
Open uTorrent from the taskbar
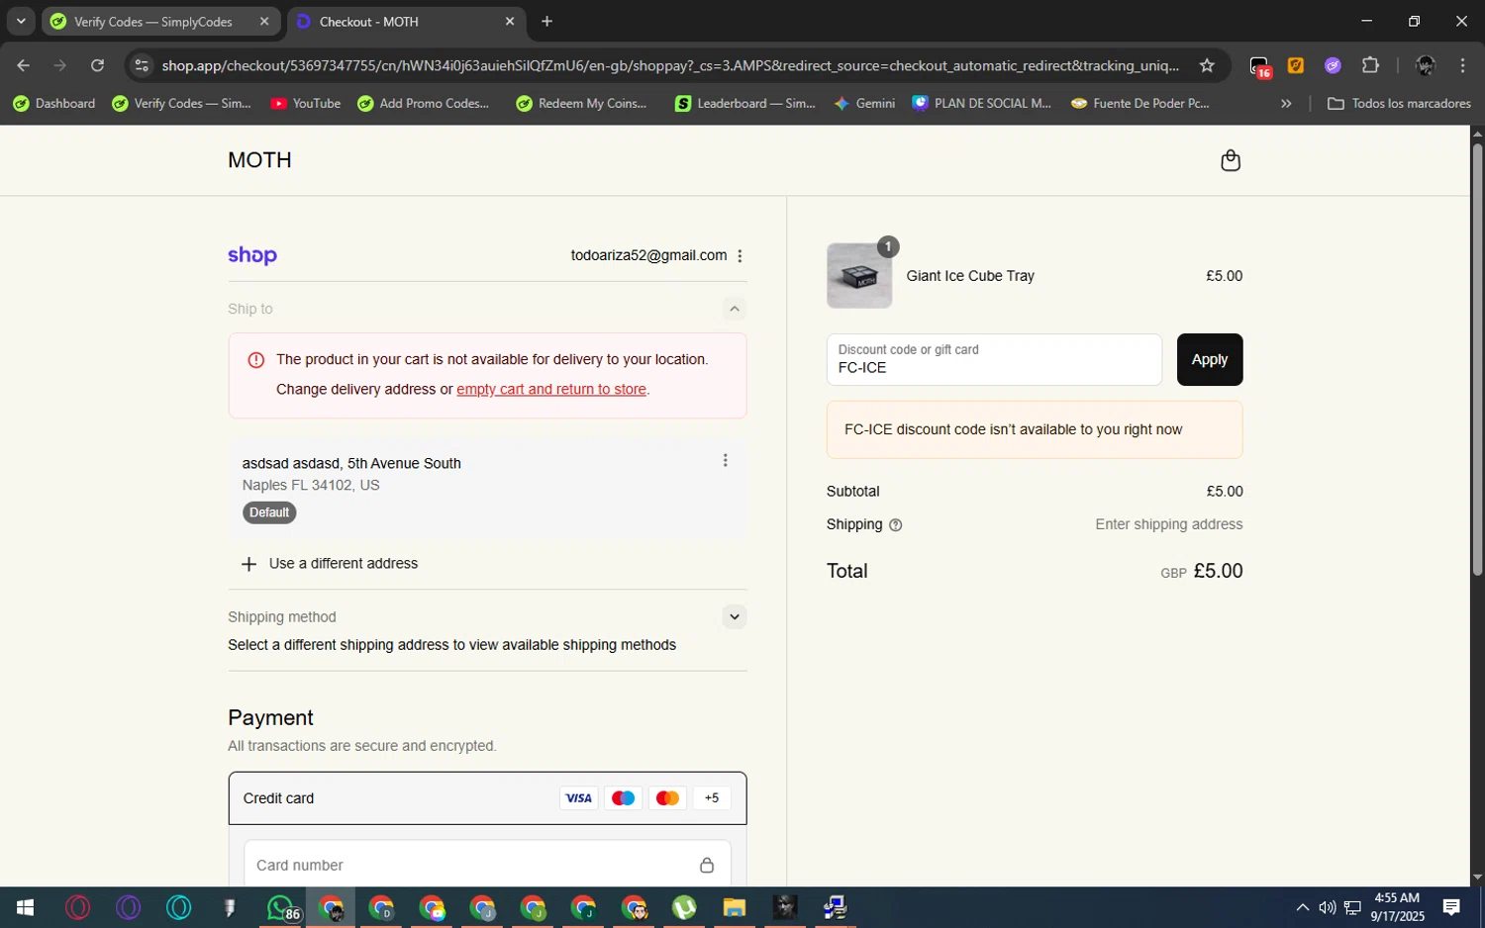(684, 907)
